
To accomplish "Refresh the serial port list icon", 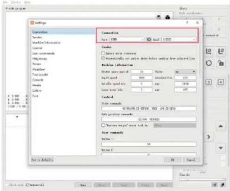I will 149,39.
